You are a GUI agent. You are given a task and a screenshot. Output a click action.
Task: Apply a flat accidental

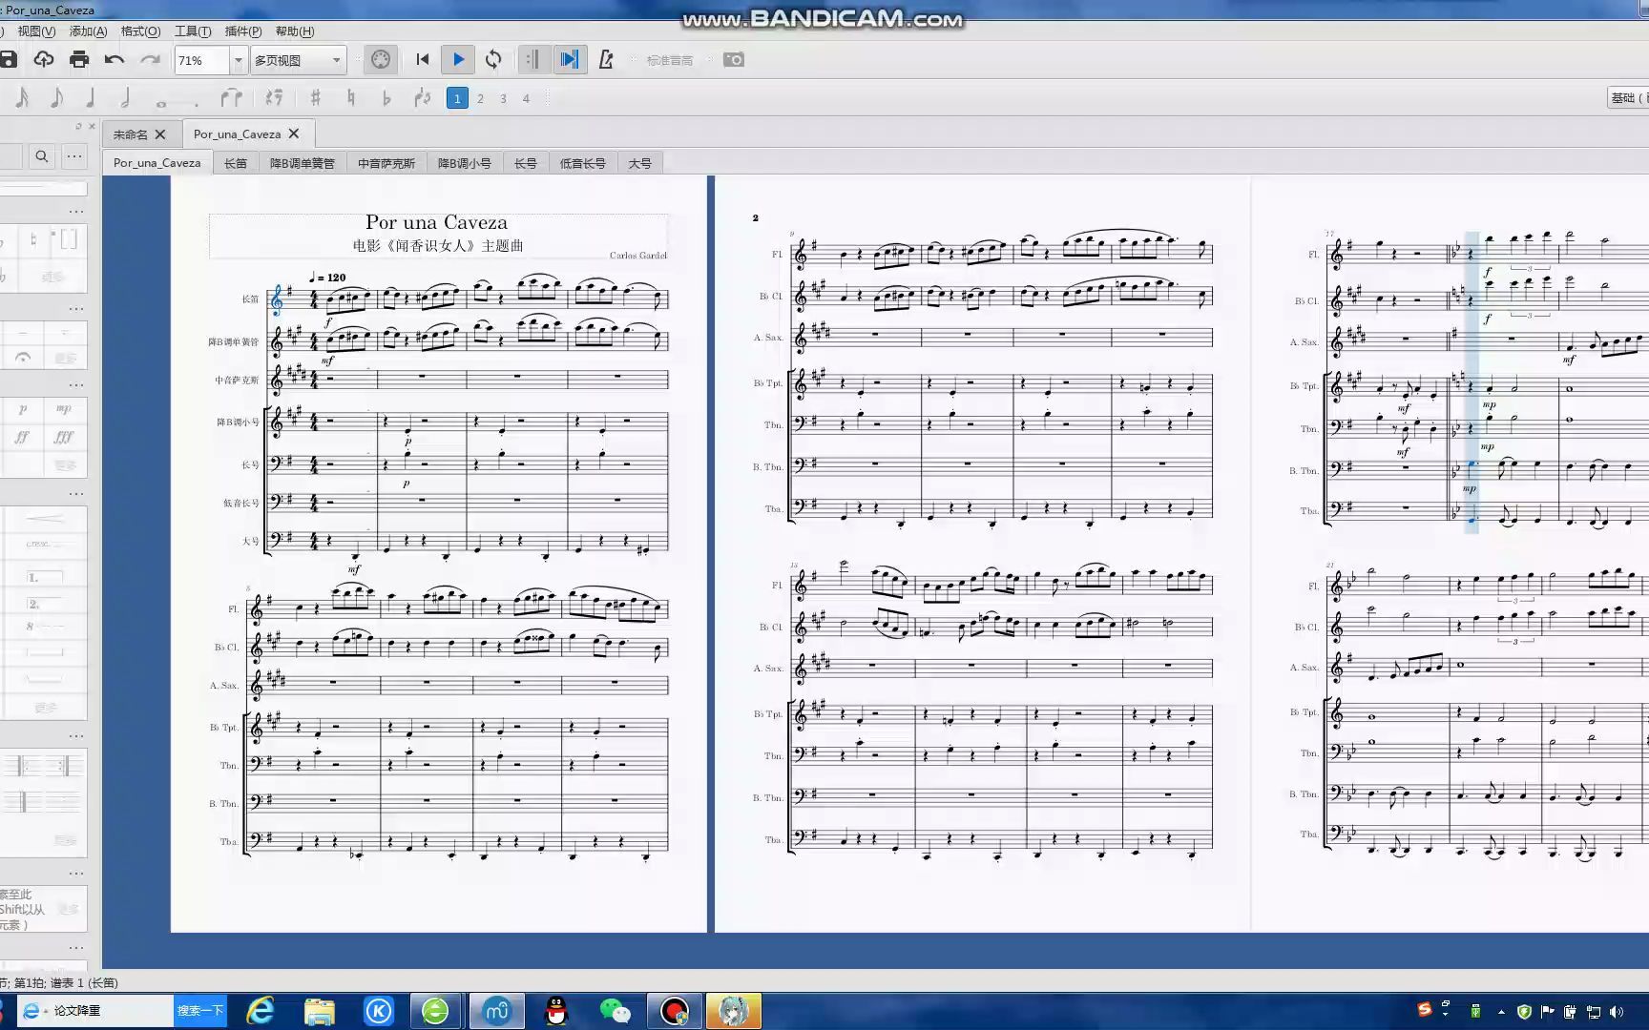[386, 97]
